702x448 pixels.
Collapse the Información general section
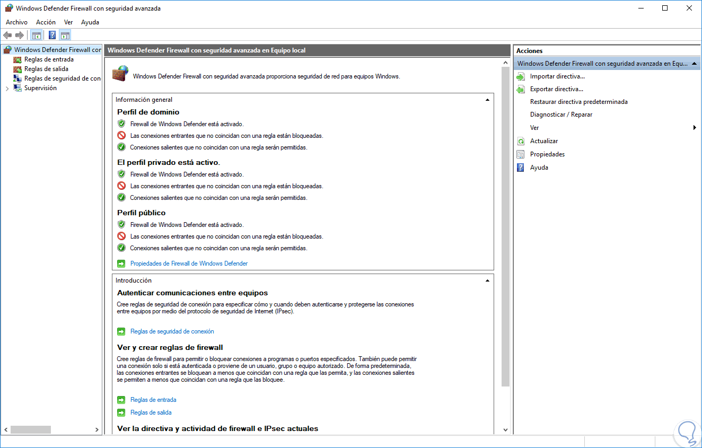(487, 100)
